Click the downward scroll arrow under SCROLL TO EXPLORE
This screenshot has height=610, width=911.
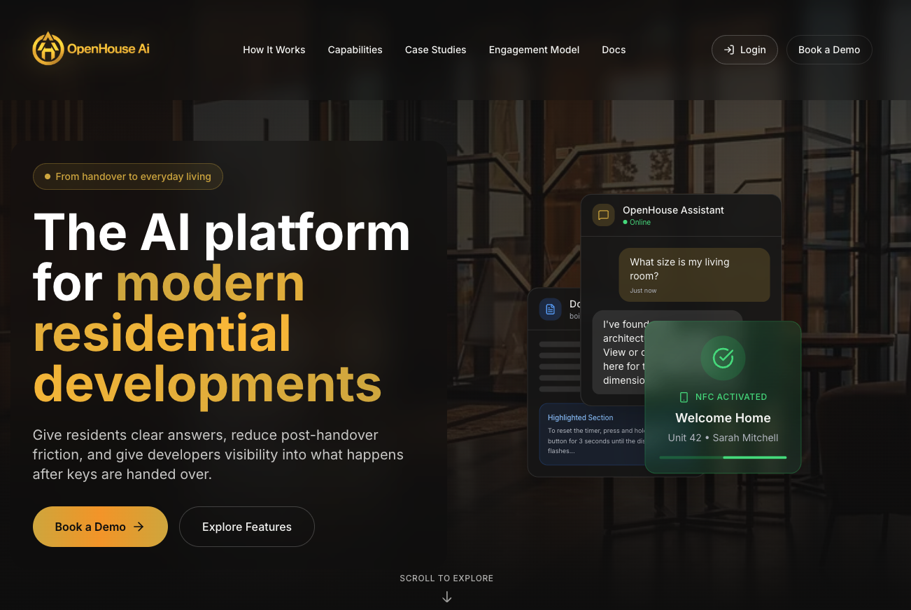tap(446, 597)
